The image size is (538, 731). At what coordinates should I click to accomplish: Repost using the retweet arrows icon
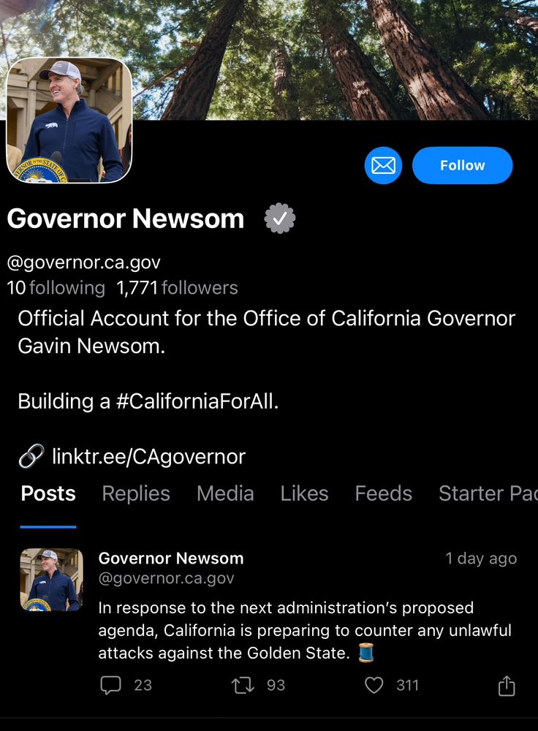243,685
